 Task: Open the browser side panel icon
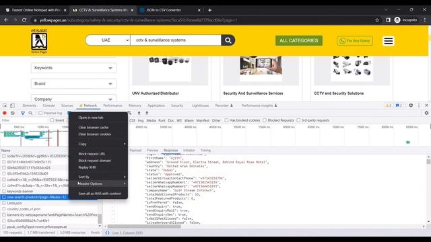point(388,20)
